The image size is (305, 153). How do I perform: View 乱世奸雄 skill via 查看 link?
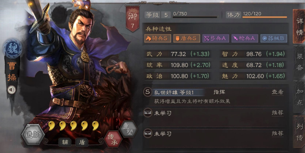277,92
